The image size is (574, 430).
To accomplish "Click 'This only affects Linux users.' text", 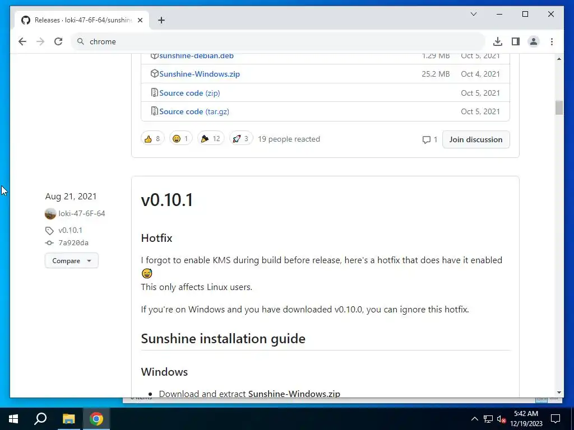I will [x=197, y=287].
